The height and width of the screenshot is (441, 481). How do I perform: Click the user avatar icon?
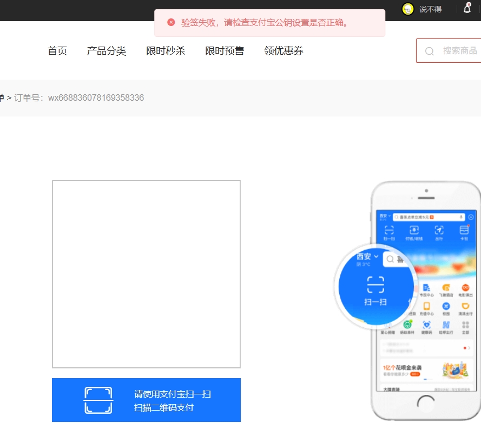(407, 9)
